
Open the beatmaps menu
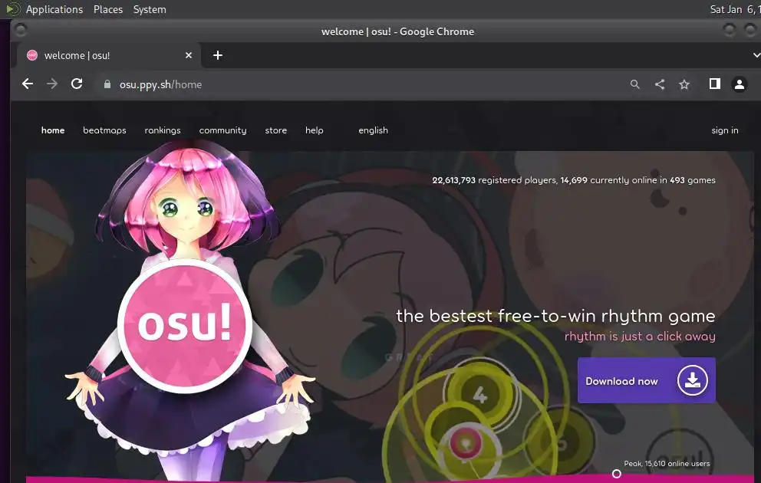104,130
